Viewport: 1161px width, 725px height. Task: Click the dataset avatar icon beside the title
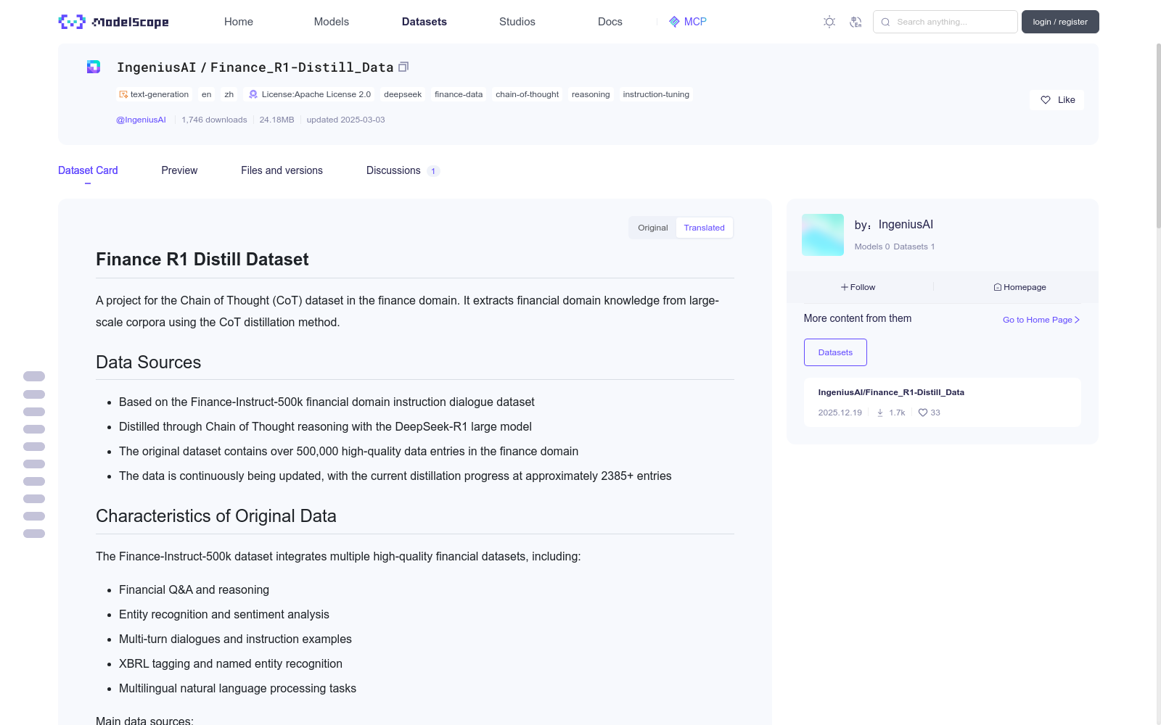94,67
